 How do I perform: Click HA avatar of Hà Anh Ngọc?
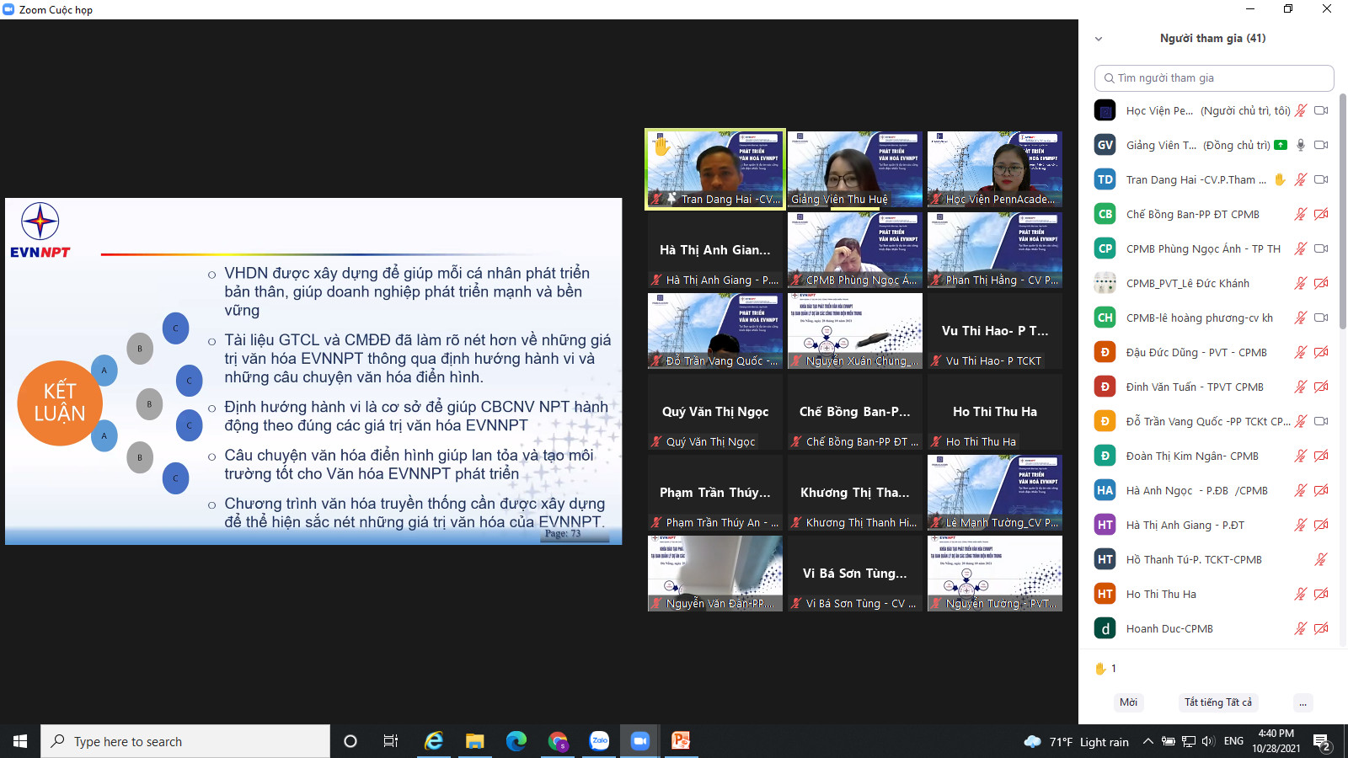pos(1105,490)
